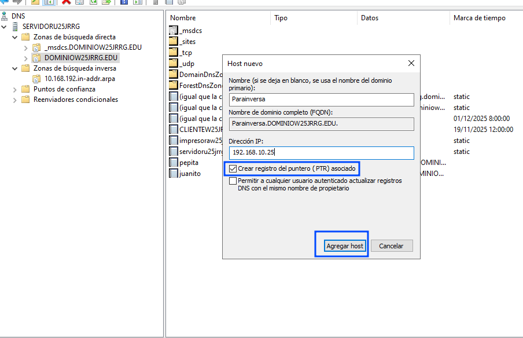The width and height of the screenshot is (523, 338).
Task: Close the Host nuevo dialog
Action: pos(411,64)
